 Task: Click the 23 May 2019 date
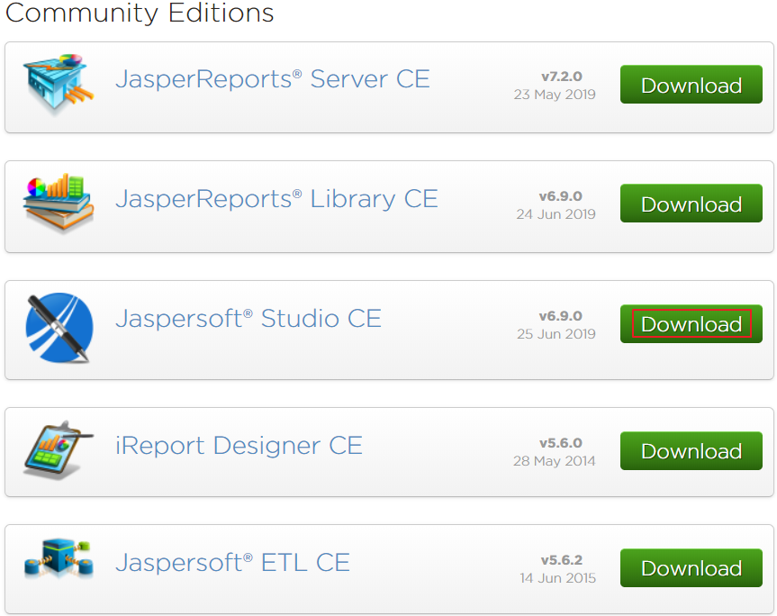(555, 95)
